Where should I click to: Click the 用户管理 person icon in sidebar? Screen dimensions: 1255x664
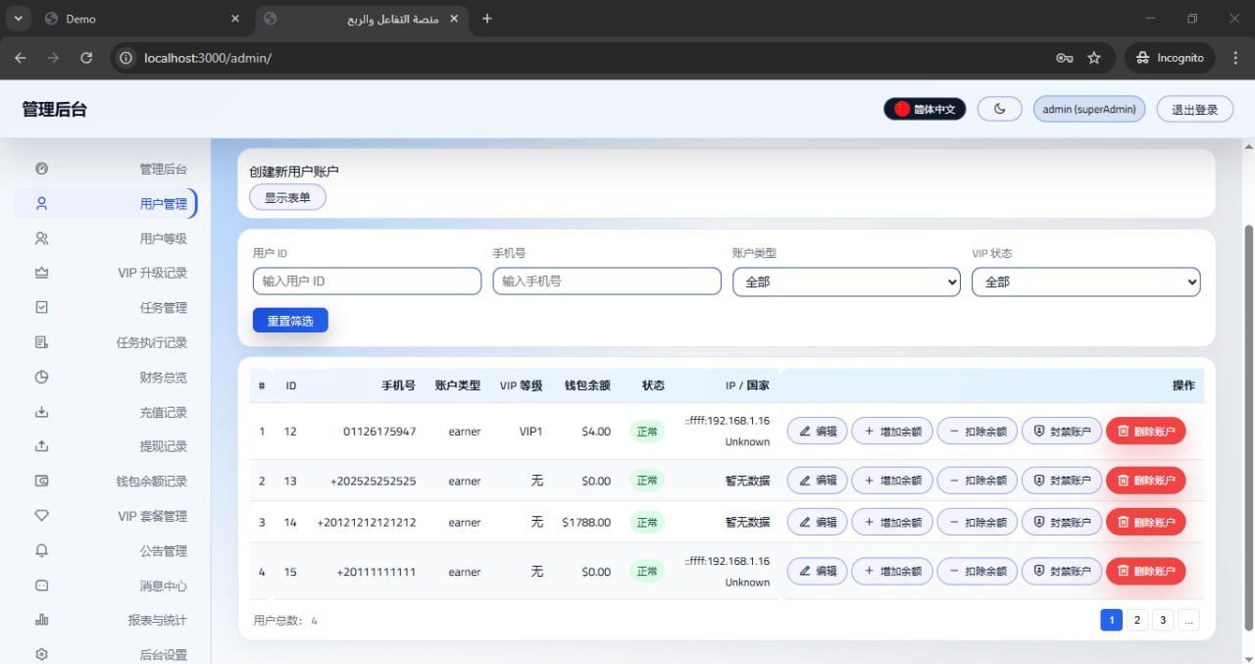[41, 204]
